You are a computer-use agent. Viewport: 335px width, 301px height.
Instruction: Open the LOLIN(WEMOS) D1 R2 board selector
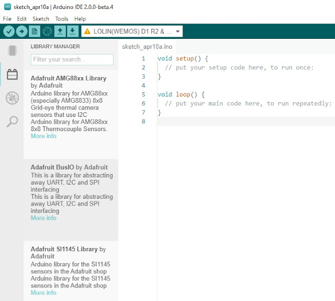point(132,31)
